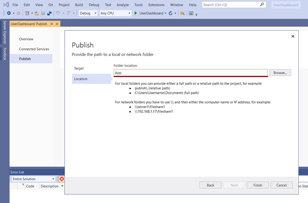Click the Browse... button

click(280, 72)
